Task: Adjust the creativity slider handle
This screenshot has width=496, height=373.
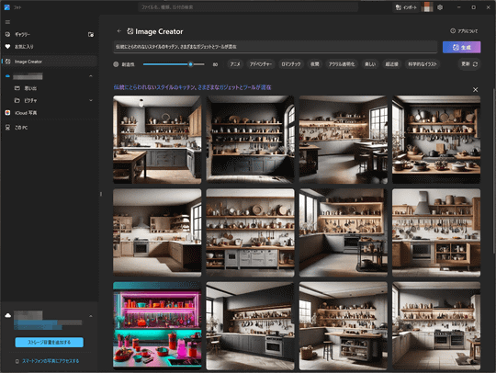Action: 191,64
